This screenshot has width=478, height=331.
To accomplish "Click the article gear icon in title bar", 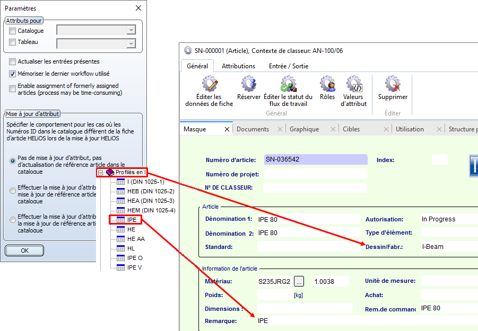I will (188, 50).
